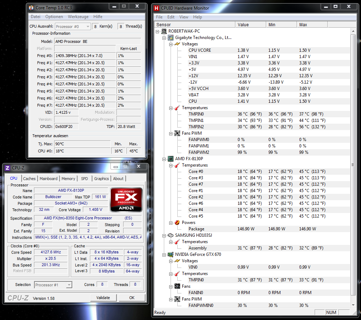This screenshot has height=320, width=361.
Task: Open the Help menu in Hardware Monitor
Action: click(197, 17)
